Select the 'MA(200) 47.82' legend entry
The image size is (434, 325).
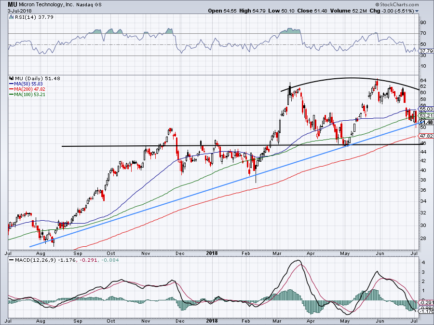(27, 89)
